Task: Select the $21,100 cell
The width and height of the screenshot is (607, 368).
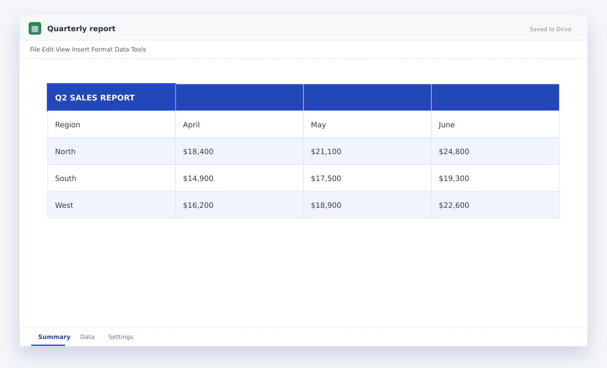Action: click(x=367, y=152)
